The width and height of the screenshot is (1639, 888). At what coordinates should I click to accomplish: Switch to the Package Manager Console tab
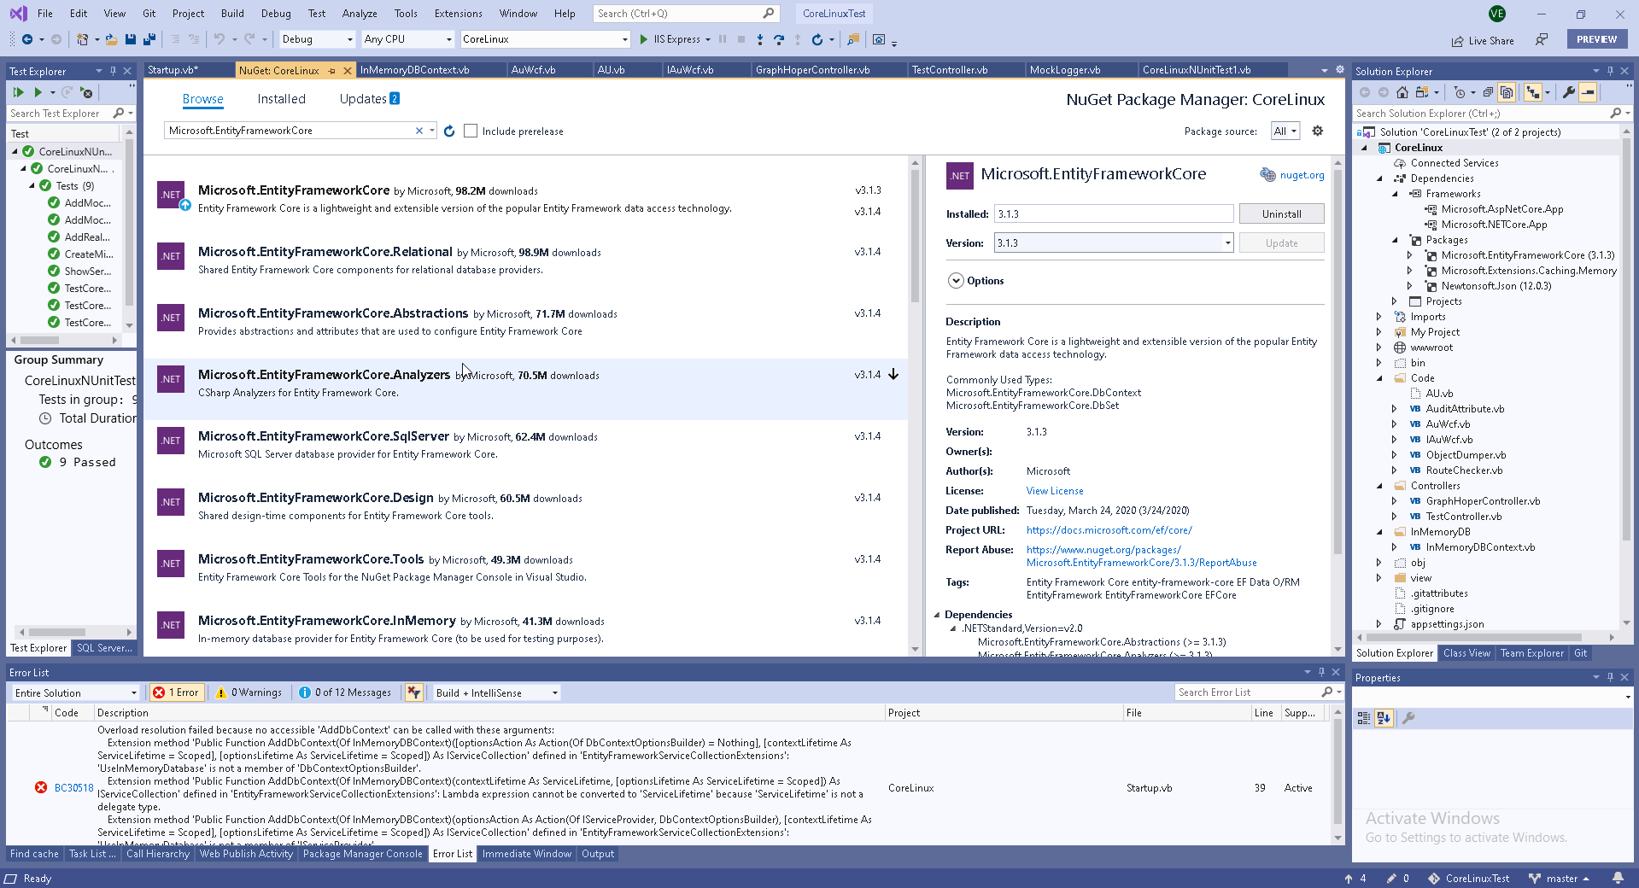(x=362, y=854)
